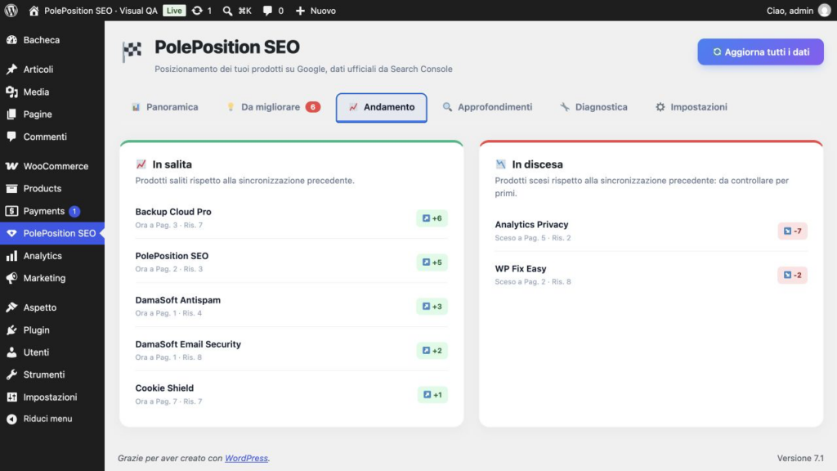Click the -2 badge for WP Fix Easy

coord(792,276)
